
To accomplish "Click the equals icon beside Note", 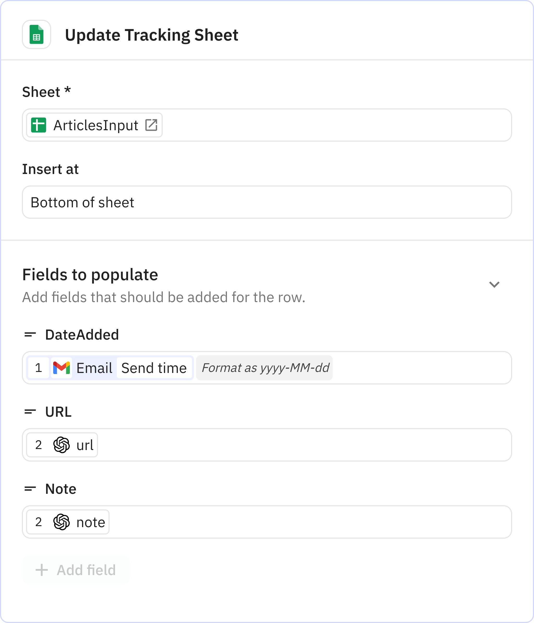I will [29, 489].
